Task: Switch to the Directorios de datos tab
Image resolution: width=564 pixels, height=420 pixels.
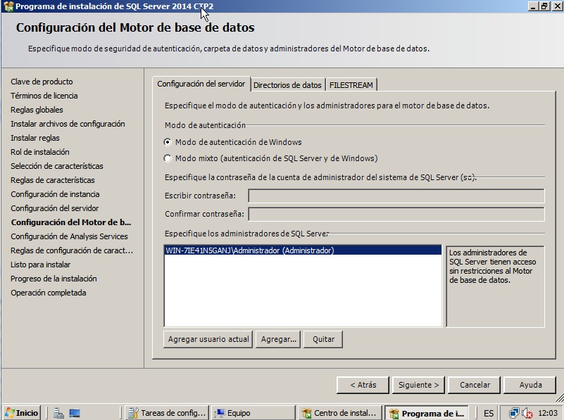Action: click(289, 83)
